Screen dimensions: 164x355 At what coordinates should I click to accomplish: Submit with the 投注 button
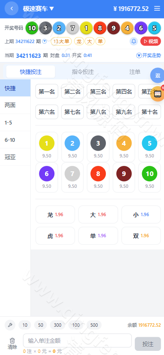click(148, 344)
